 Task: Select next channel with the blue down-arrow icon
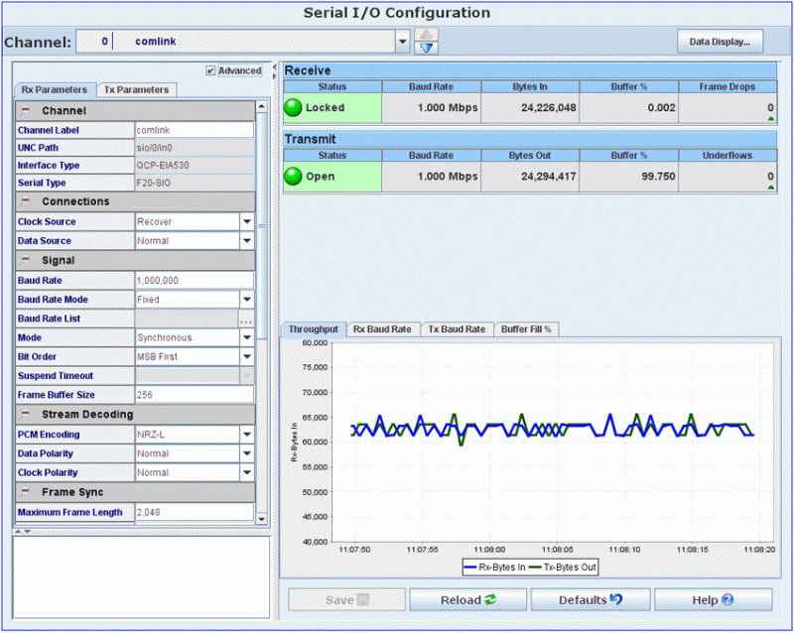point(426,48)
